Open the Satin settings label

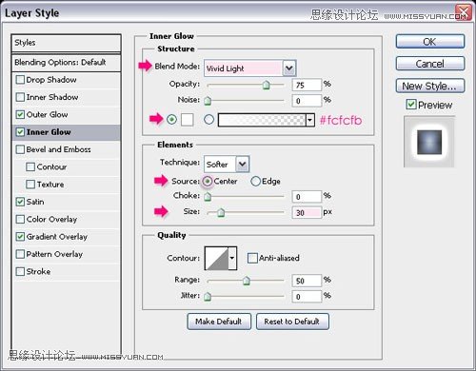click(x=35, y=202)
